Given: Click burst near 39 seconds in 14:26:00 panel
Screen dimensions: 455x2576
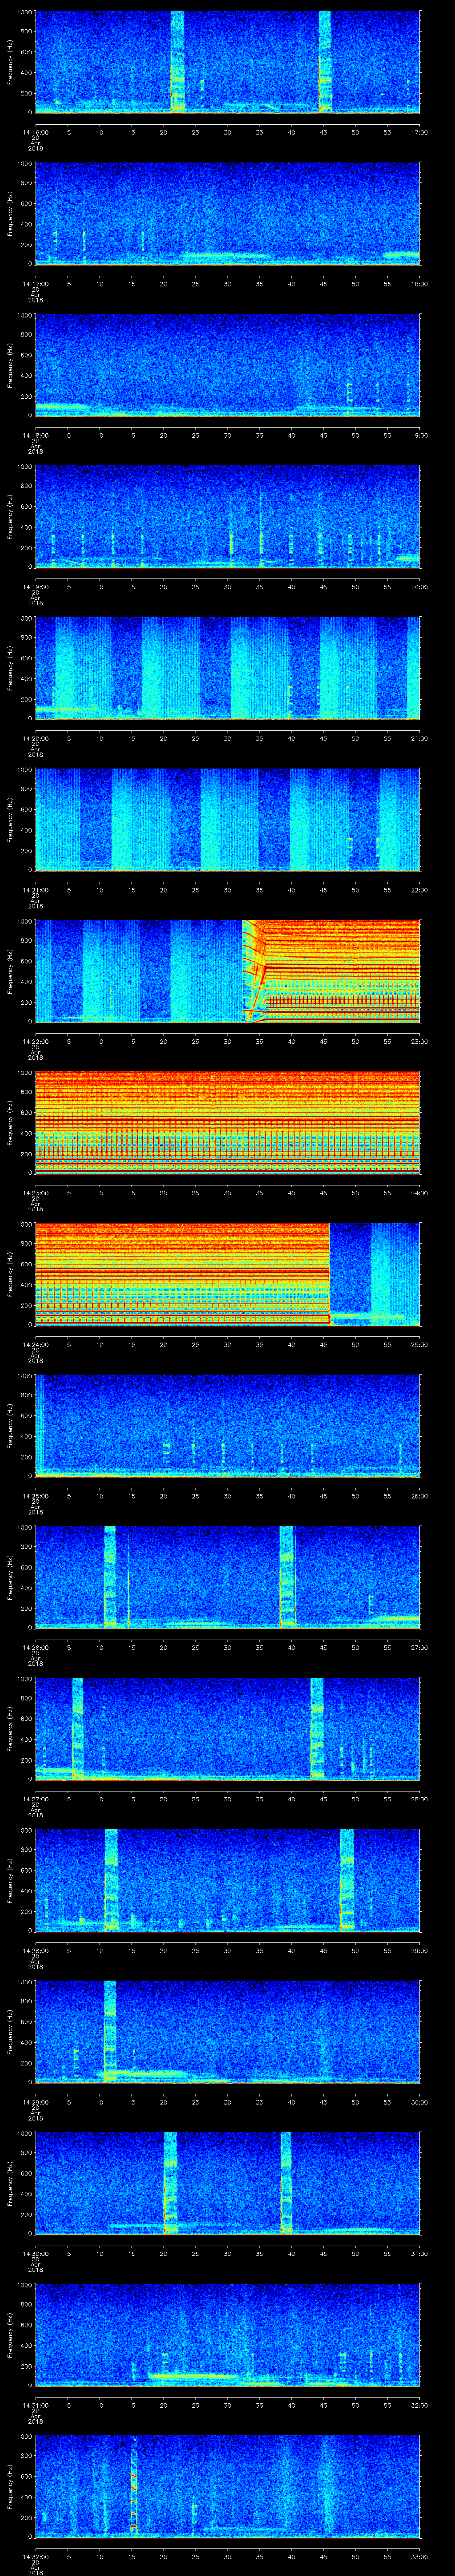Looking at the screenshot, I should point(286,1575).
